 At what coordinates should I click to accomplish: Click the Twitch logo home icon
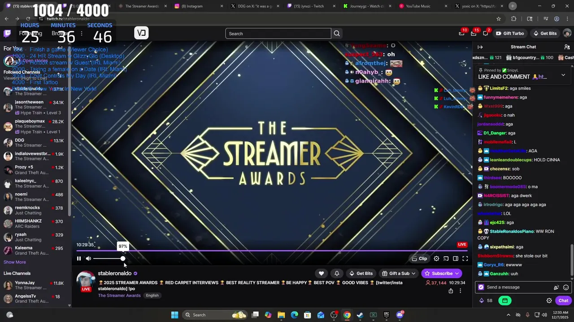[x=7, y=34]
